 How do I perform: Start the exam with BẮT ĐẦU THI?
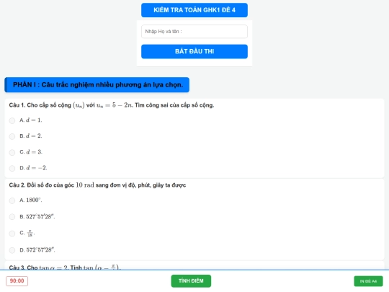click(194, 51)
